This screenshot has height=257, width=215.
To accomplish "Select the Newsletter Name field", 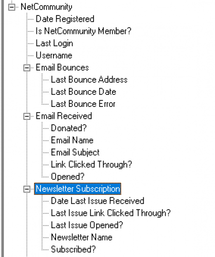I will coord(82,237).
